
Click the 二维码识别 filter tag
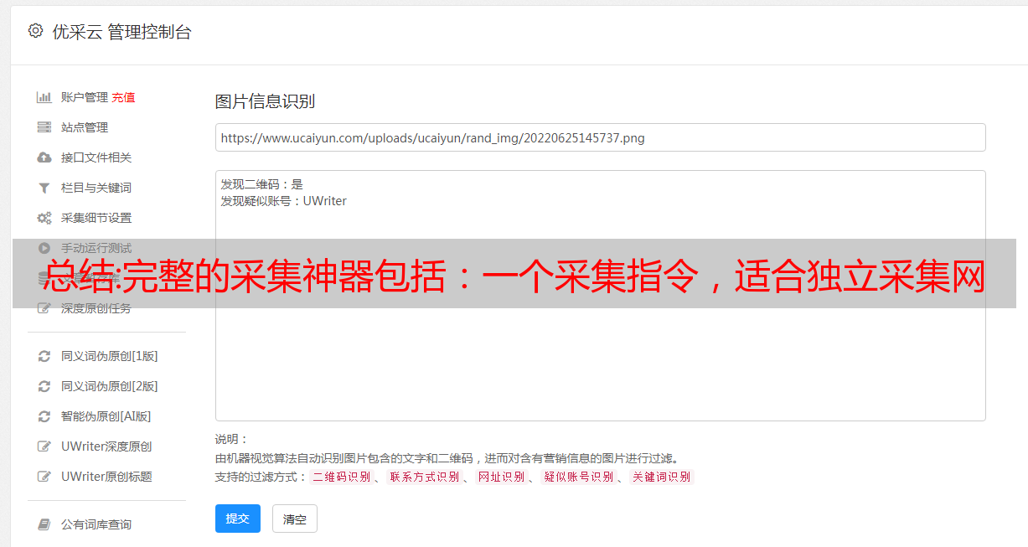click(342, 477)
